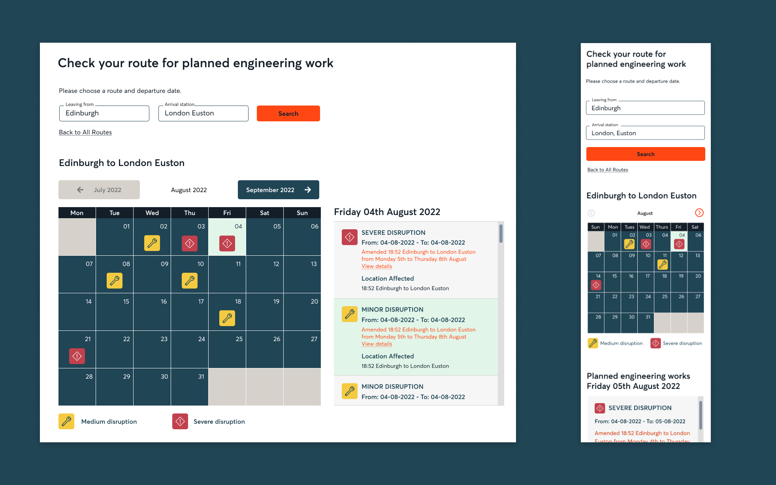
Task: Click Back to All Routes link
Action: click(x=85, y=132)
